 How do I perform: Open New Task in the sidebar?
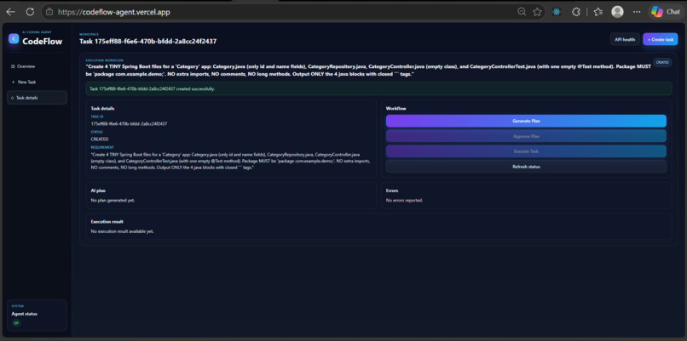click(x=37, y=82)
